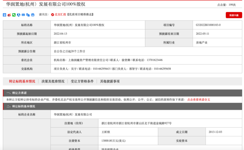Switch to the 其他披露事项 tab
Image resolution: width=244 pixels, height=150 pixels.
[110, 81]
